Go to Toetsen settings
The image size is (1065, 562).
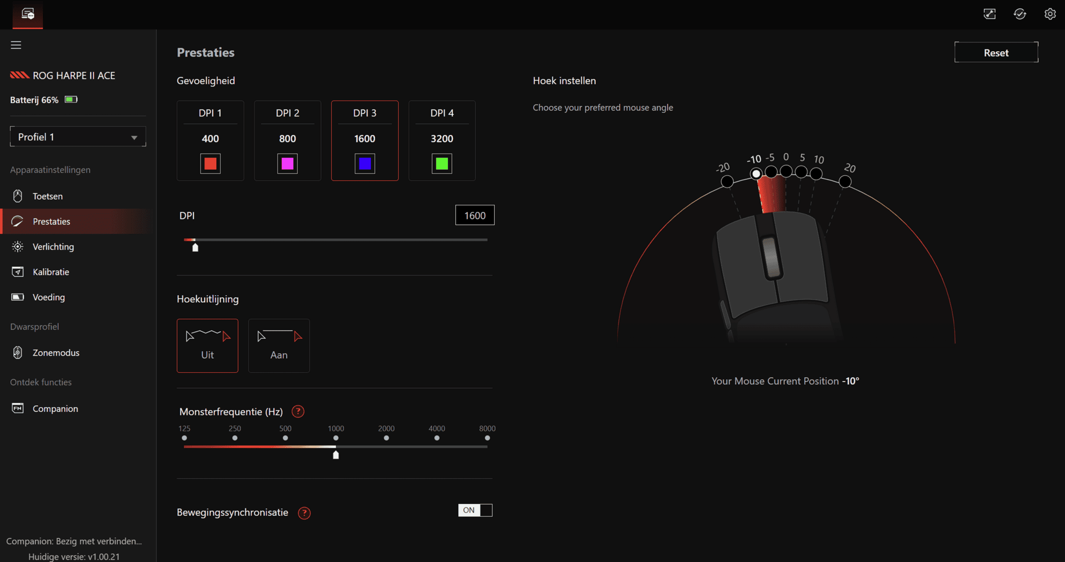(78, 196)
